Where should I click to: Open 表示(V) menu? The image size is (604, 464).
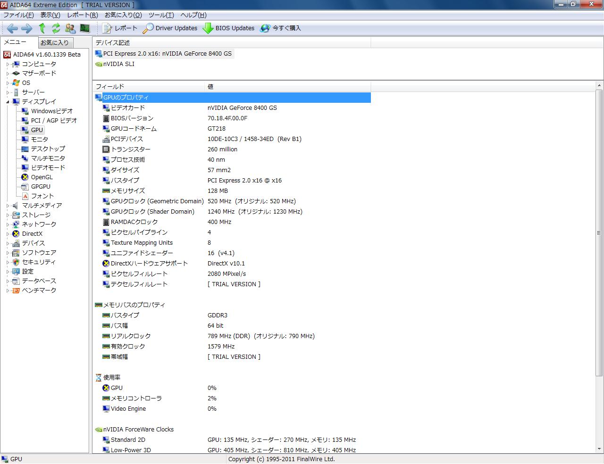50,15
